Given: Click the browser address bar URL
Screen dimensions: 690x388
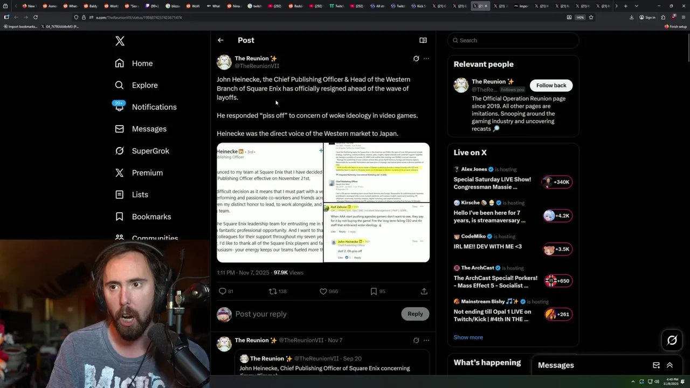Looking at the screenshot, I should coord(139,17).
